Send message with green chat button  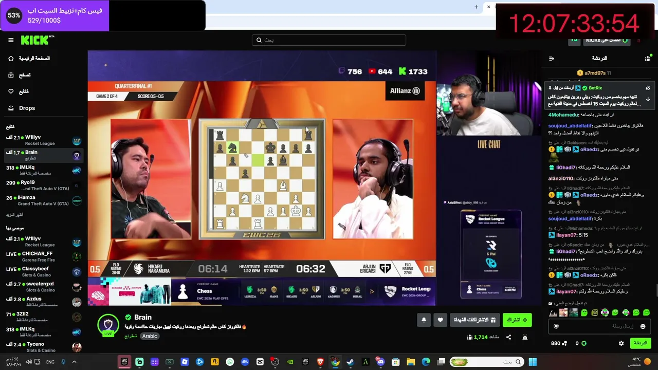(640, 343)
